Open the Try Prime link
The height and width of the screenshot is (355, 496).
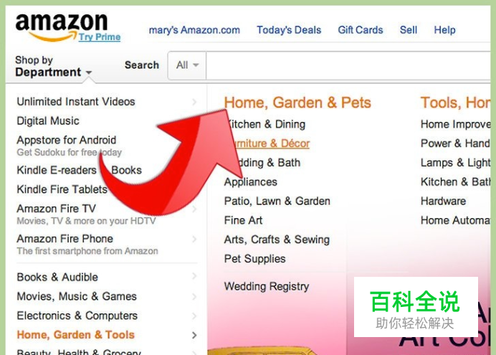[100, 37]
